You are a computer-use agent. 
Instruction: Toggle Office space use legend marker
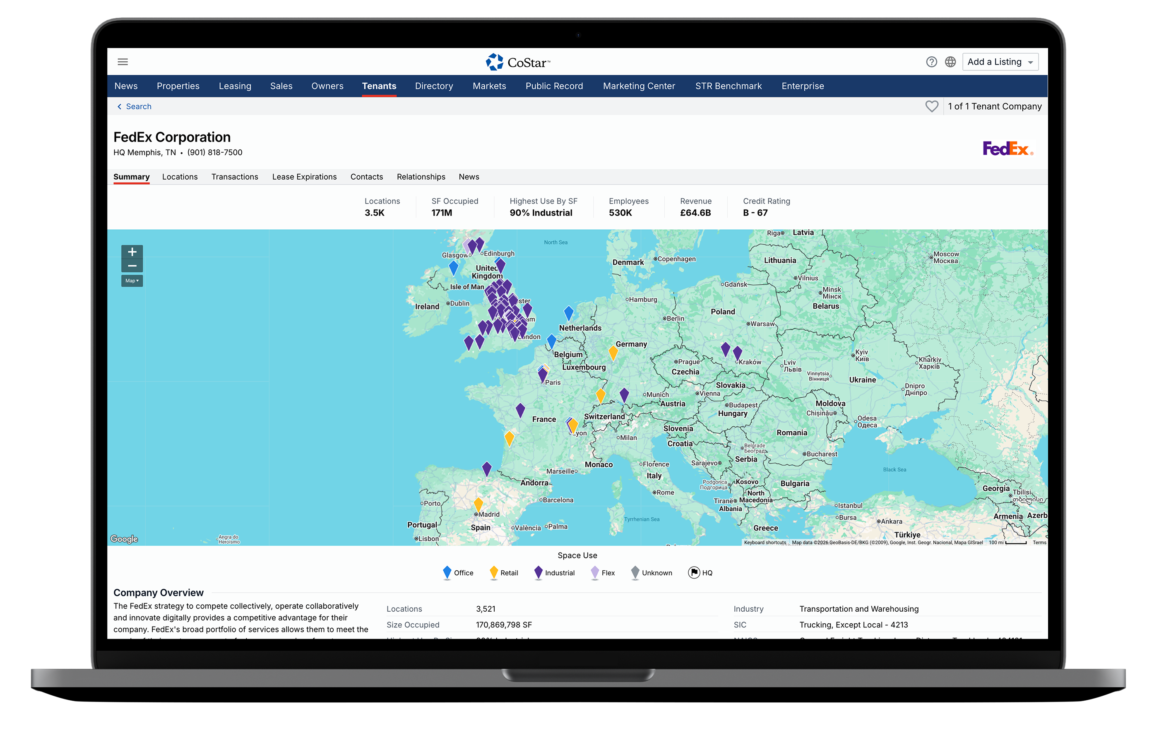click(x=447, y=572)
